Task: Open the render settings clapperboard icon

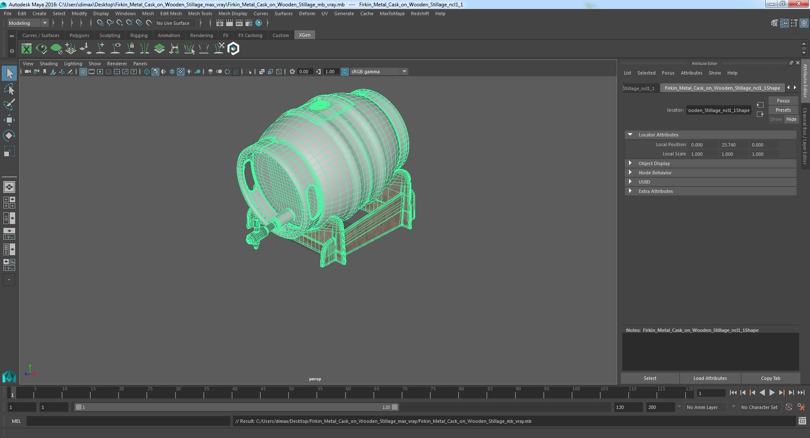Action: 248,23
